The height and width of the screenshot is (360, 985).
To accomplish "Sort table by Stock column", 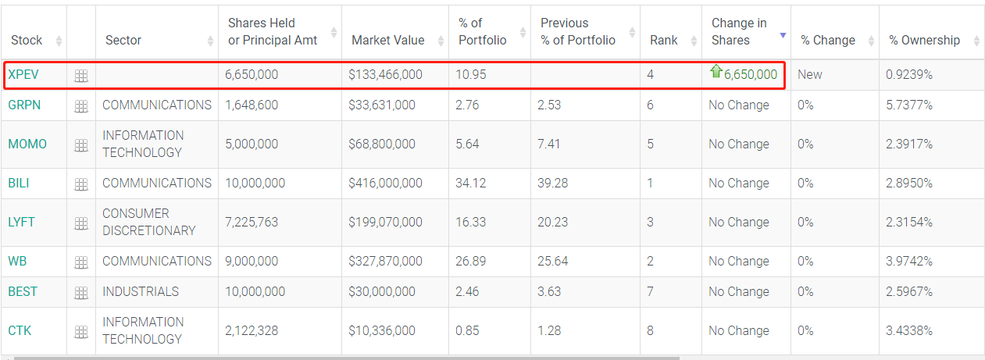I will point(34,32).
